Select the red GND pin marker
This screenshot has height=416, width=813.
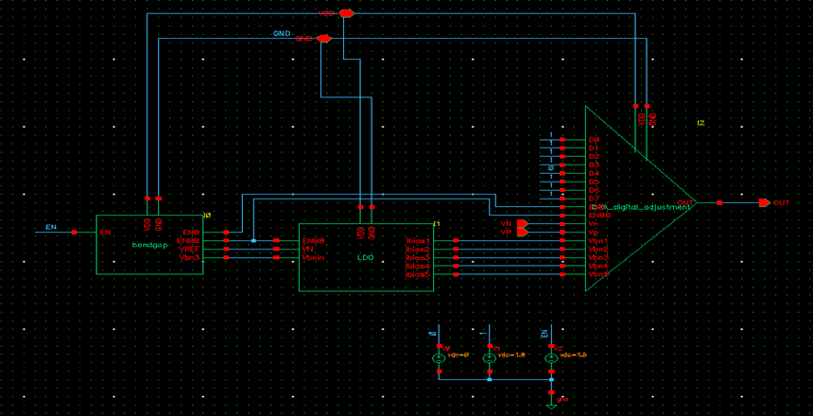click(x=323, y=39)
